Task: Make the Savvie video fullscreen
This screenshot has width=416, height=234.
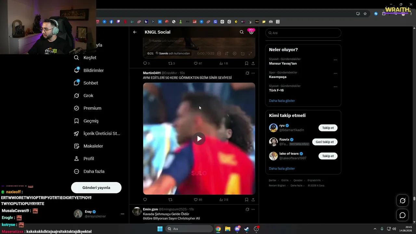Action: point(250,54)
